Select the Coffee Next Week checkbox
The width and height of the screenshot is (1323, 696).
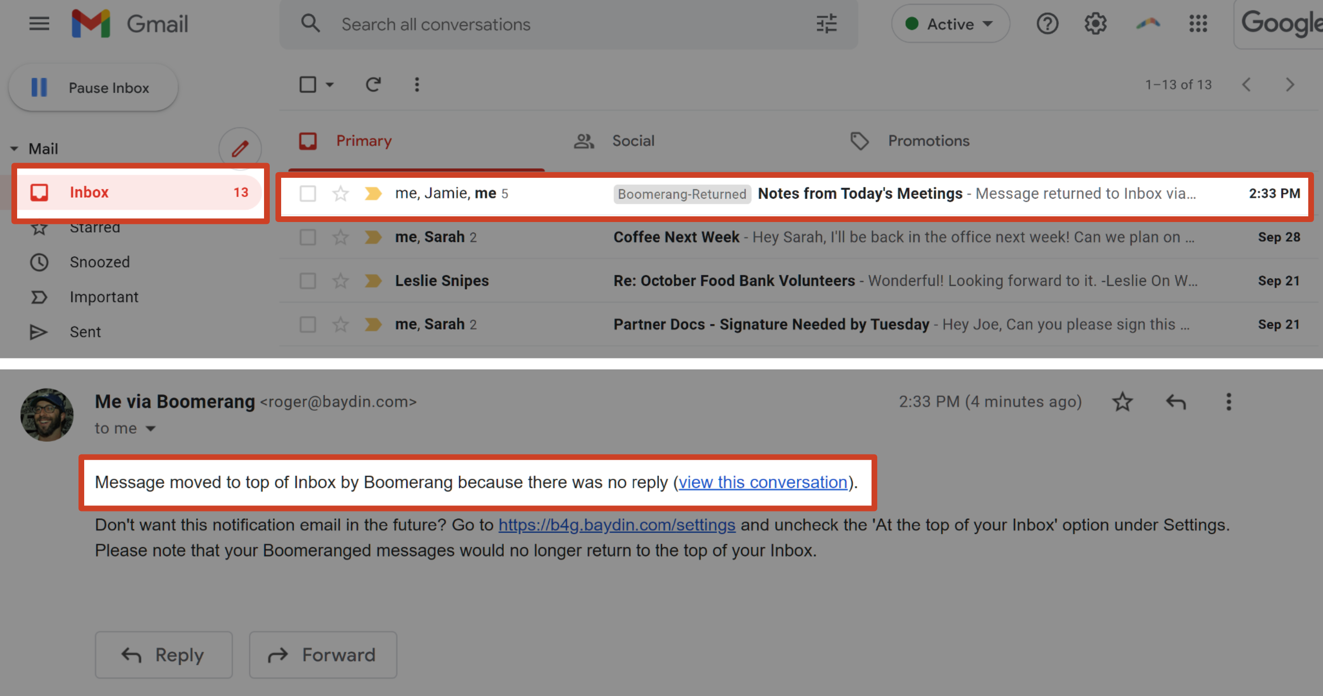pyautogui.click(x=308, y=237)
